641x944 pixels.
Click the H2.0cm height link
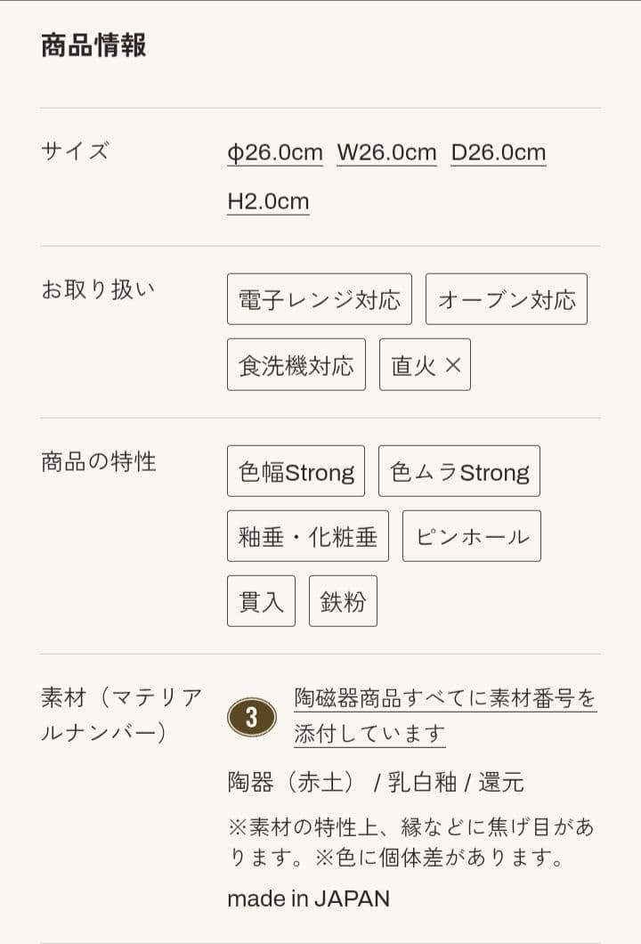pos(268,200)
